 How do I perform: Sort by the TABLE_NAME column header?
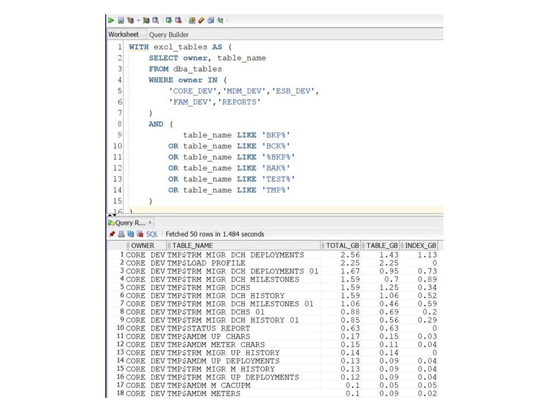coord(243,246)
